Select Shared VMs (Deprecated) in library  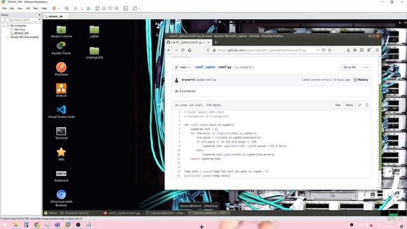click(24, 37)
